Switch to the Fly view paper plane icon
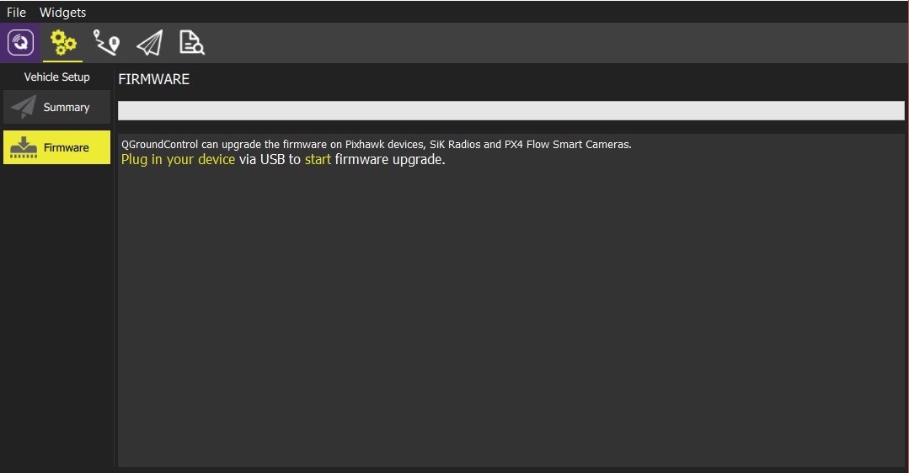Screen dimensions: 909x473 [x=149, y=43]
